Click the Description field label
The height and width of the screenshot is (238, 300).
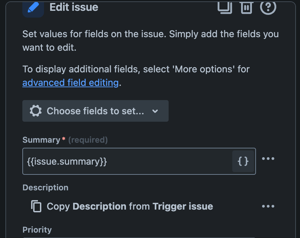45,188
